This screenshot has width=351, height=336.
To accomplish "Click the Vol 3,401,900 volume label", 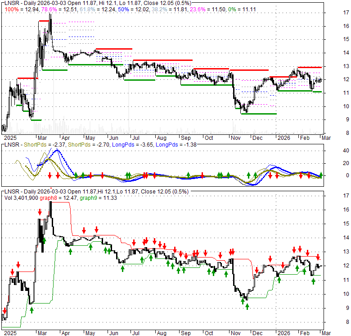I will (x=18, y=197).
